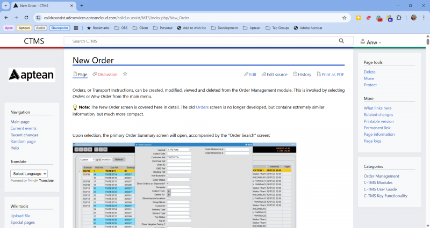430x228 pixels.
Task: Open the red extension icon in toolbar
Action: tap(369, 18)
